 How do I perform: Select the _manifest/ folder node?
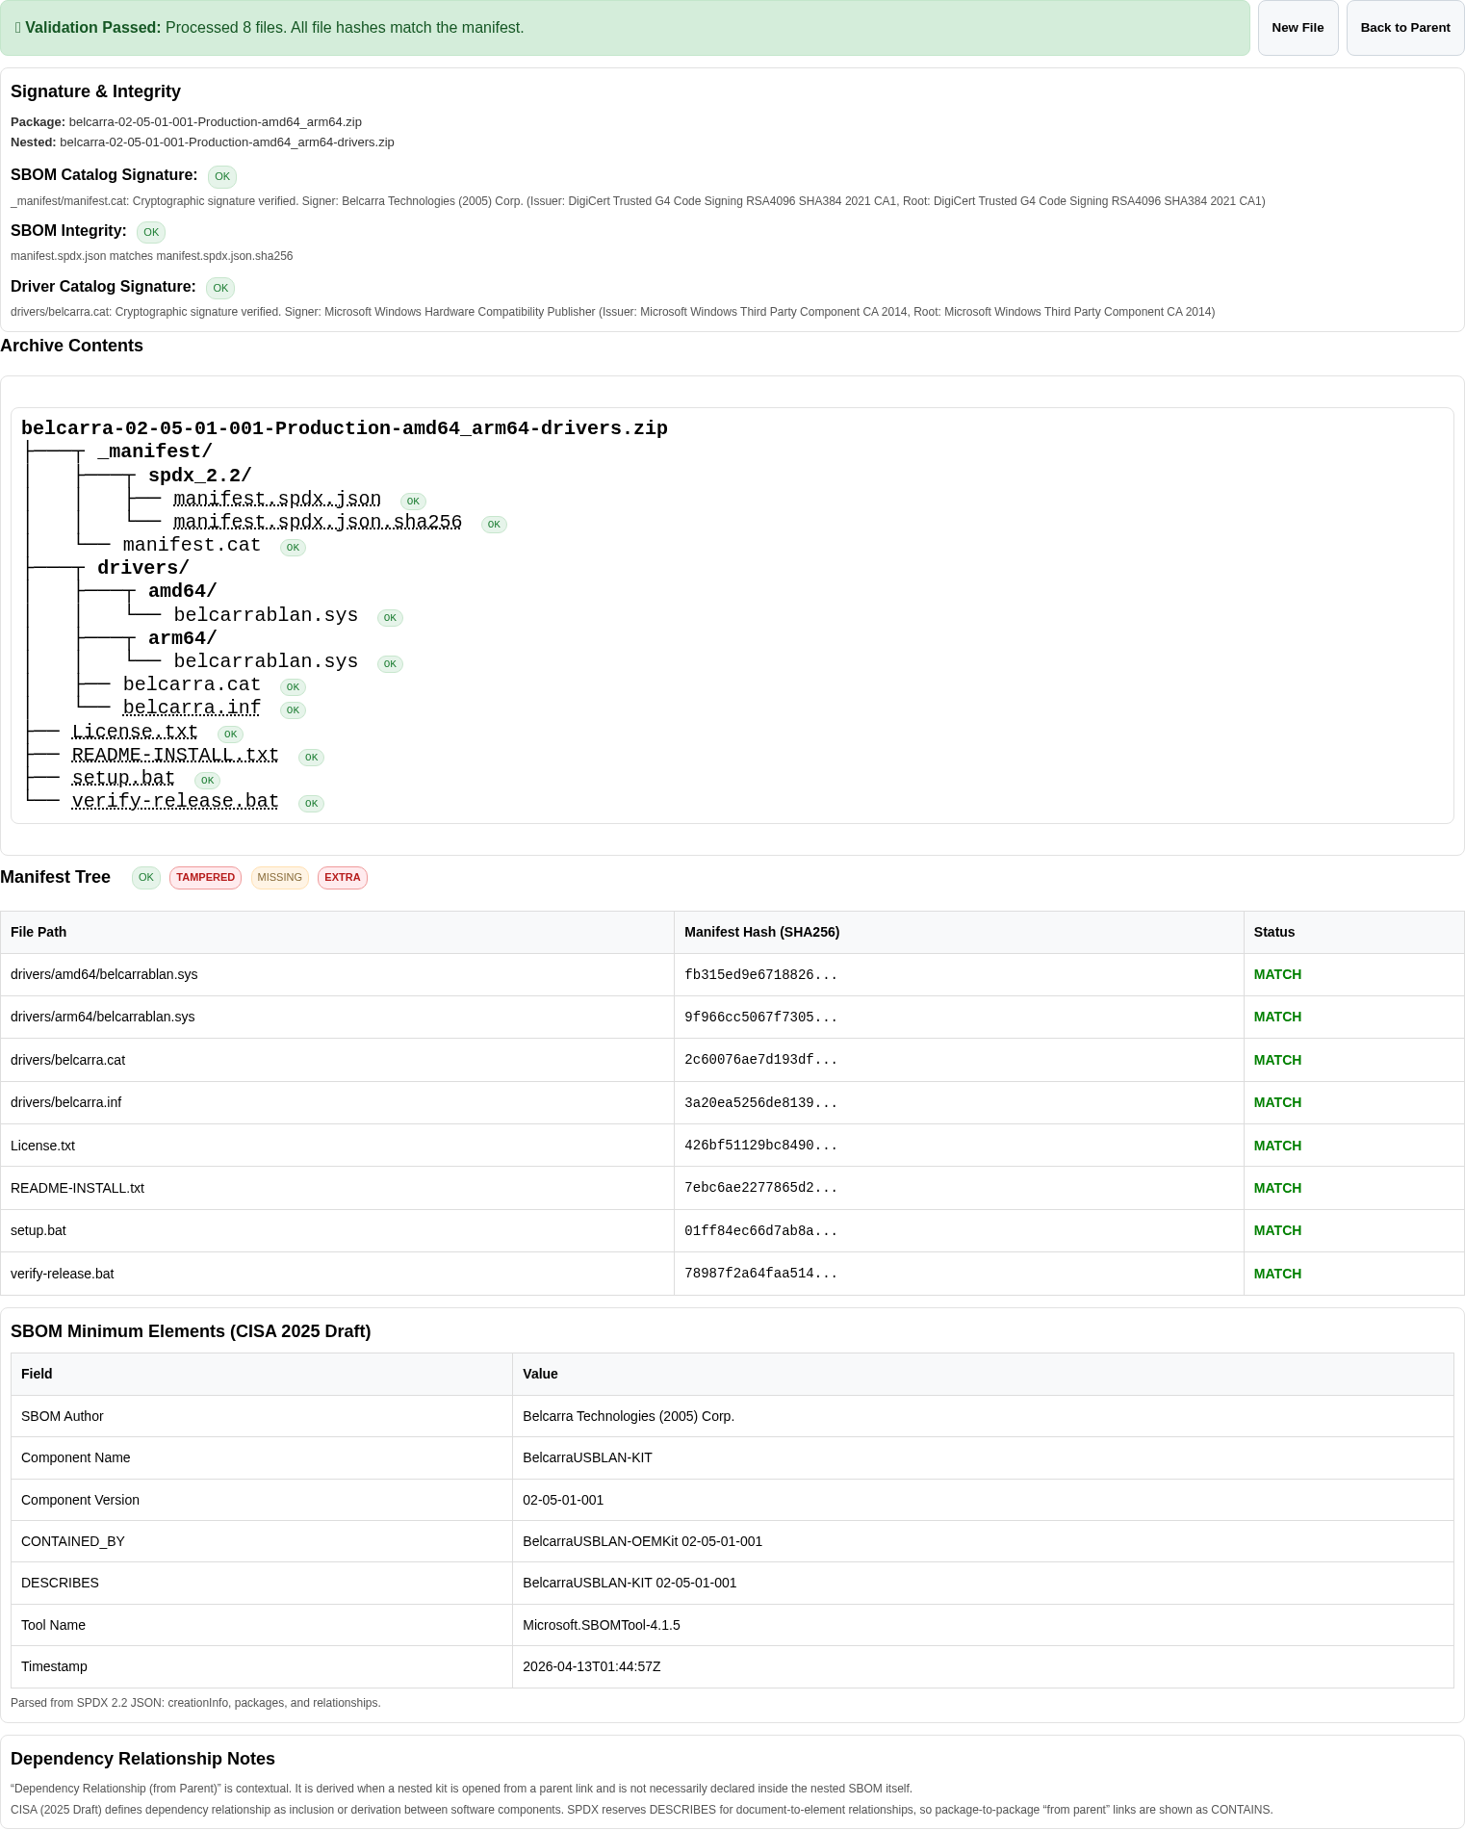(155, 451)
